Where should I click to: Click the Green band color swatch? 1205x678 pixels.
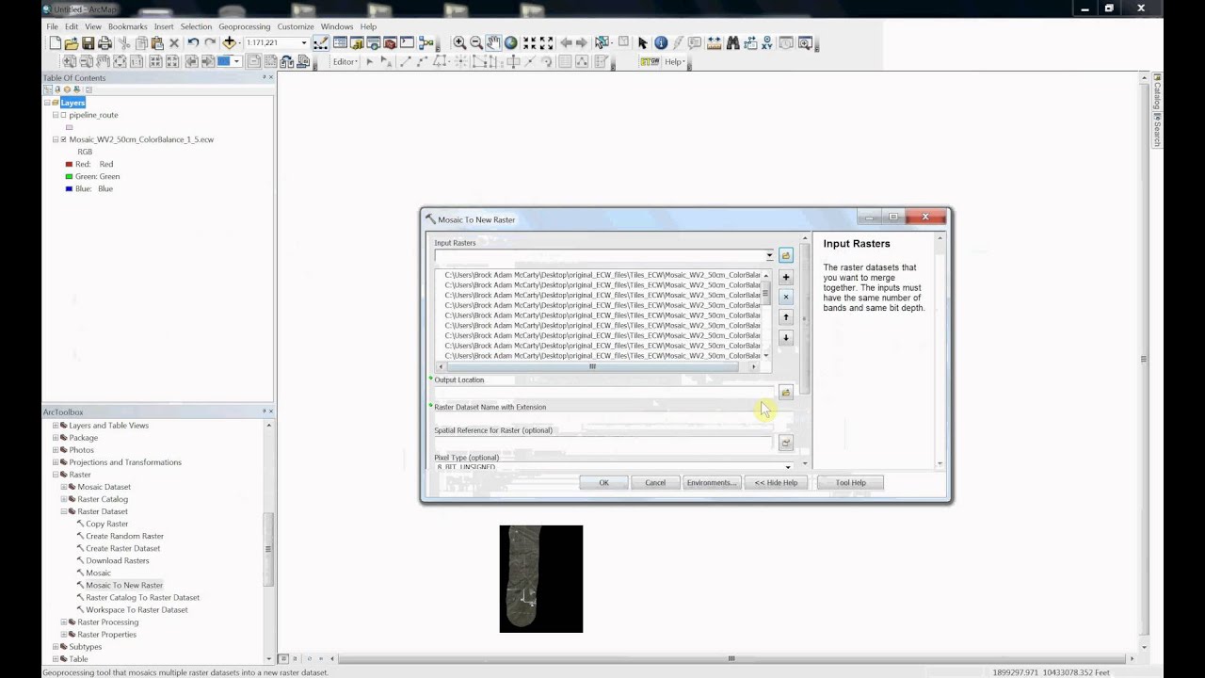(69, 176)
